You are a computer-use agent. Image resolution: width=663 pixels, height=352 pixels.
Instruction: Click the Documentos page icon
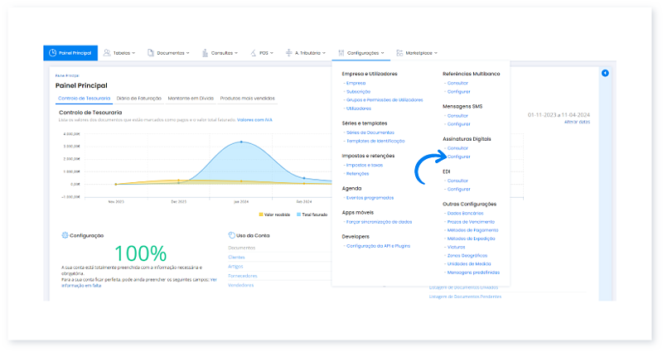coord(151,53)
